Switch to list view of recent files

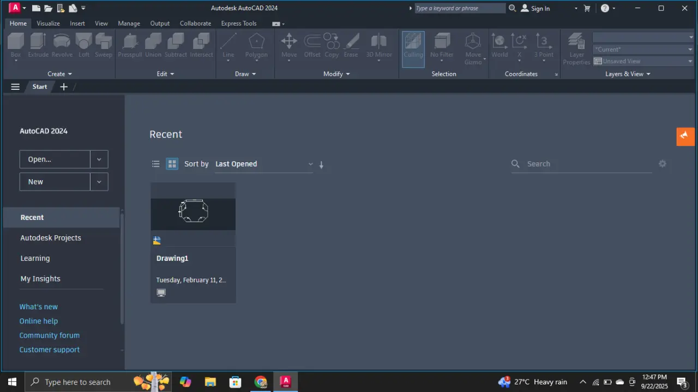pyautogui.click(x=155, y=164)
